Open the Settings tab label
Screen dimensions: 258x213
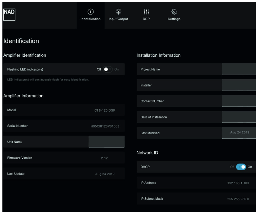(174, 19)
